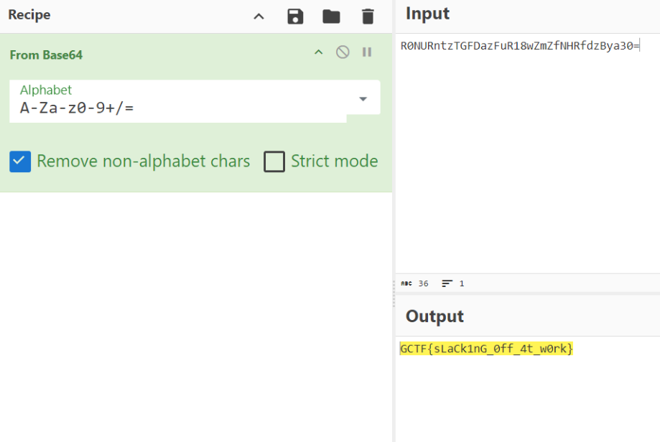The height and width of the screenshot is (442, 660).
Task: Enable the Strict mode checkbox
Action: point(274,161)
